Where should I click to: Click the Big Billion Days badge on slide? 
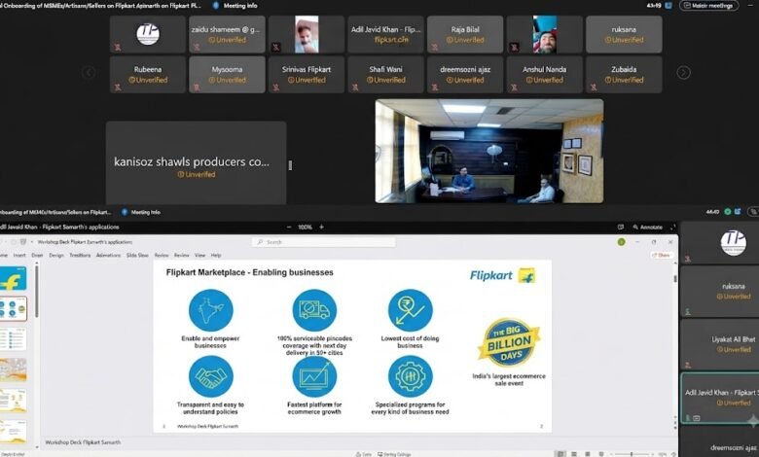[x=509, y=343]
